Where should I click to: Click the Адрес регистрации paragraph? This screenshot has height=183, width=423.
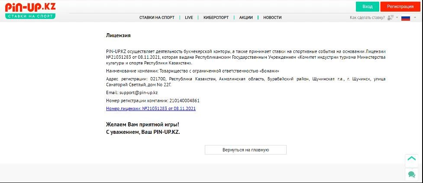point(246,82)
